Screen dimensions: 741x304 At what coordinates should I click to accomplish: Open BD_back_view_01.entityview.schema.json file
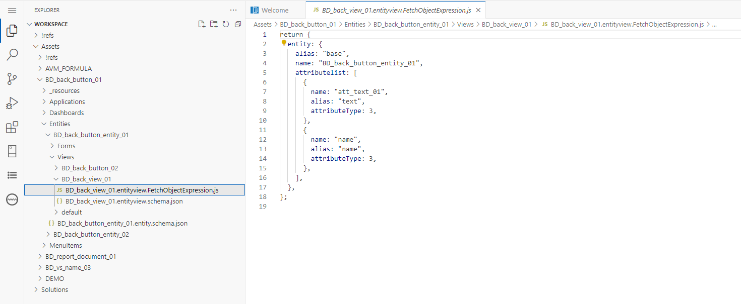124,201
